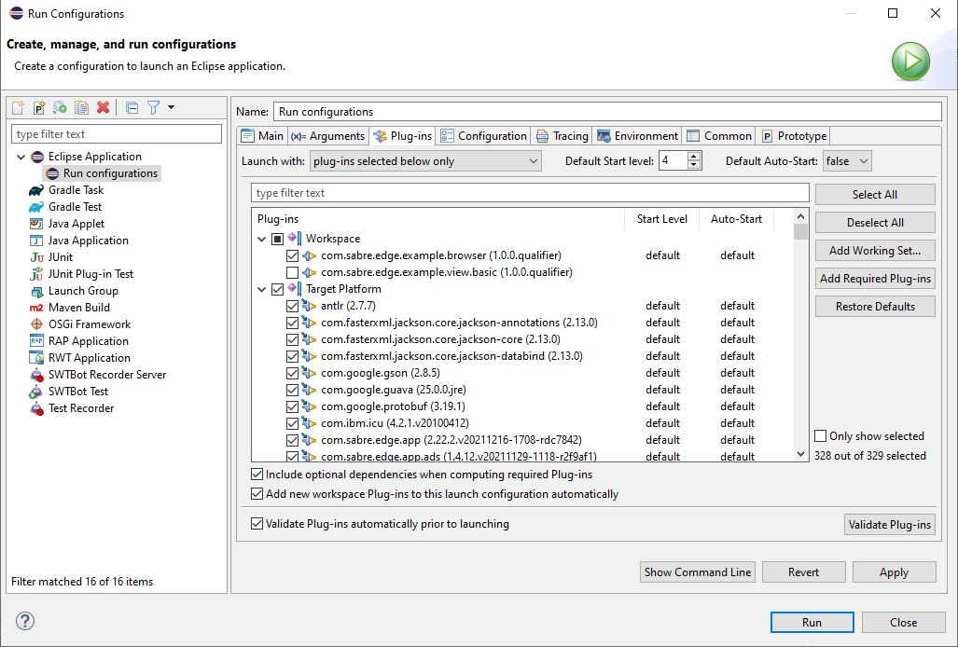The image size is (958, 647).
Task: Focus the plug-ins filter text field
Action: coord(530,193)
